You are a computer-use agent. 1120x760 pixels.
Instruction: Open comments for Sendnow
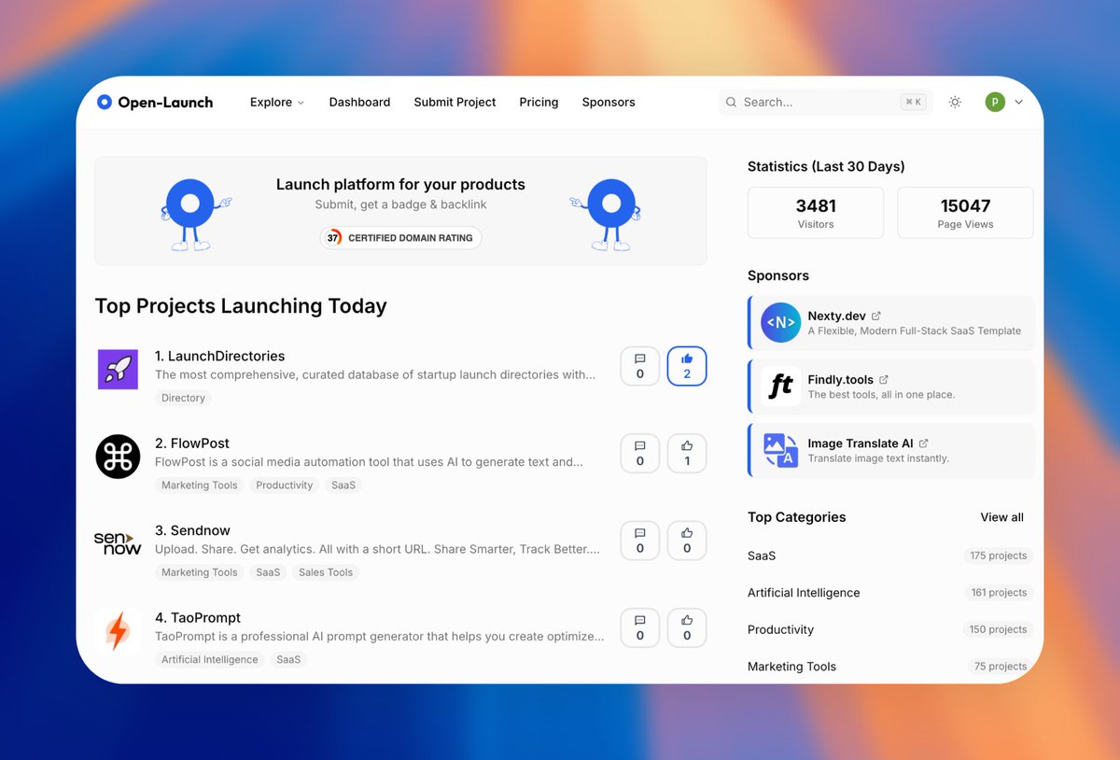(640, 541)
